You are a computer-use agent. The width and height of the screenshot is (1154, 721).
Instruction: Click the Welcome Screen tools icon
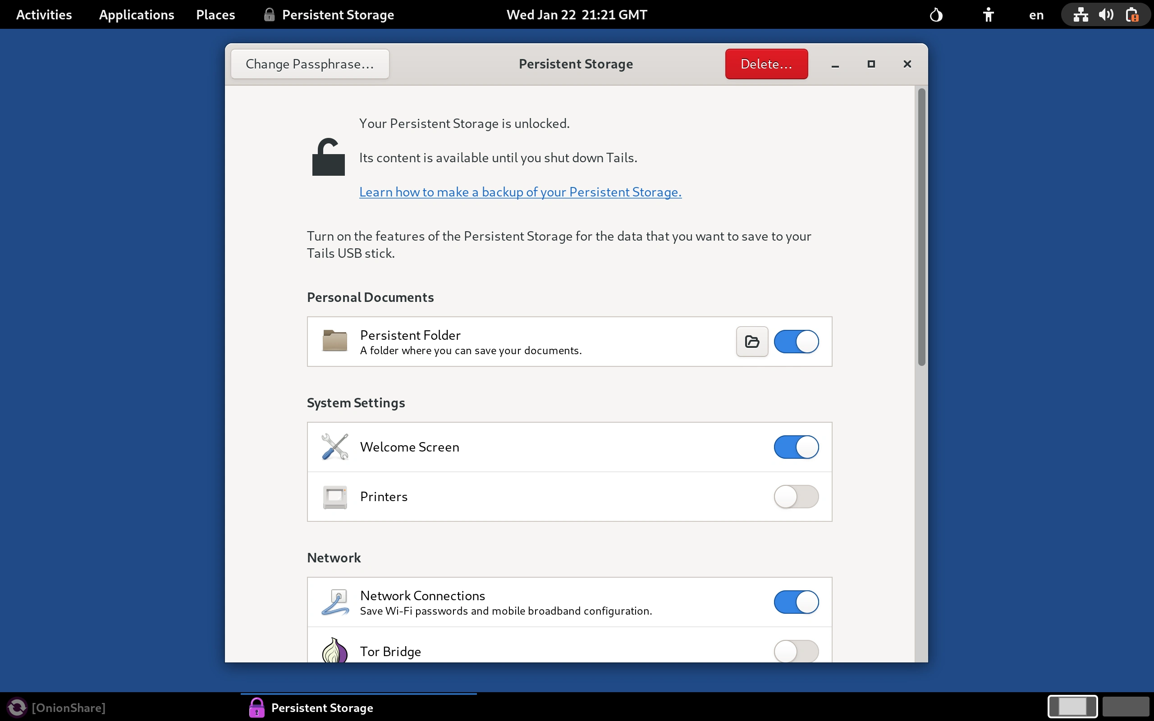[x=334, y=447]
